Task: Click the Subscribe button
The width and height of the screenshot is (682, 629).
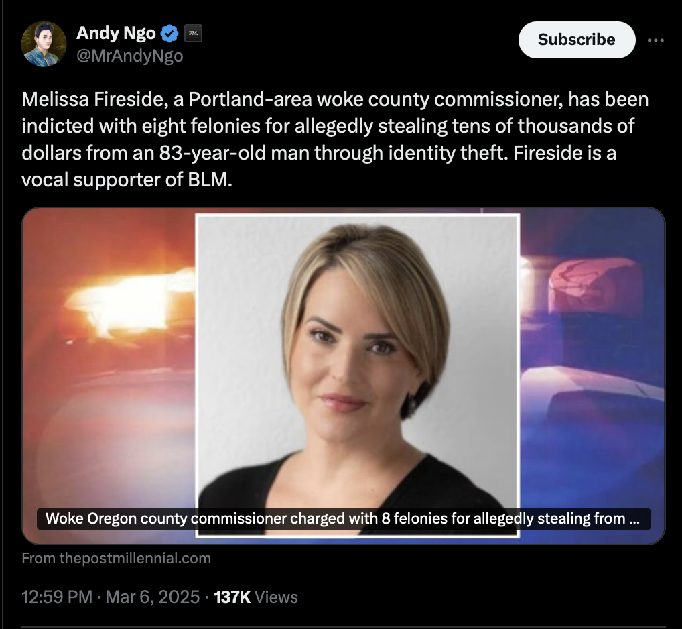Action: [577, 40]
